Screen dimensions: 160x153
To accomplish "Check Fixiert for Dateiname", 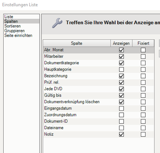I will point(143,128).
